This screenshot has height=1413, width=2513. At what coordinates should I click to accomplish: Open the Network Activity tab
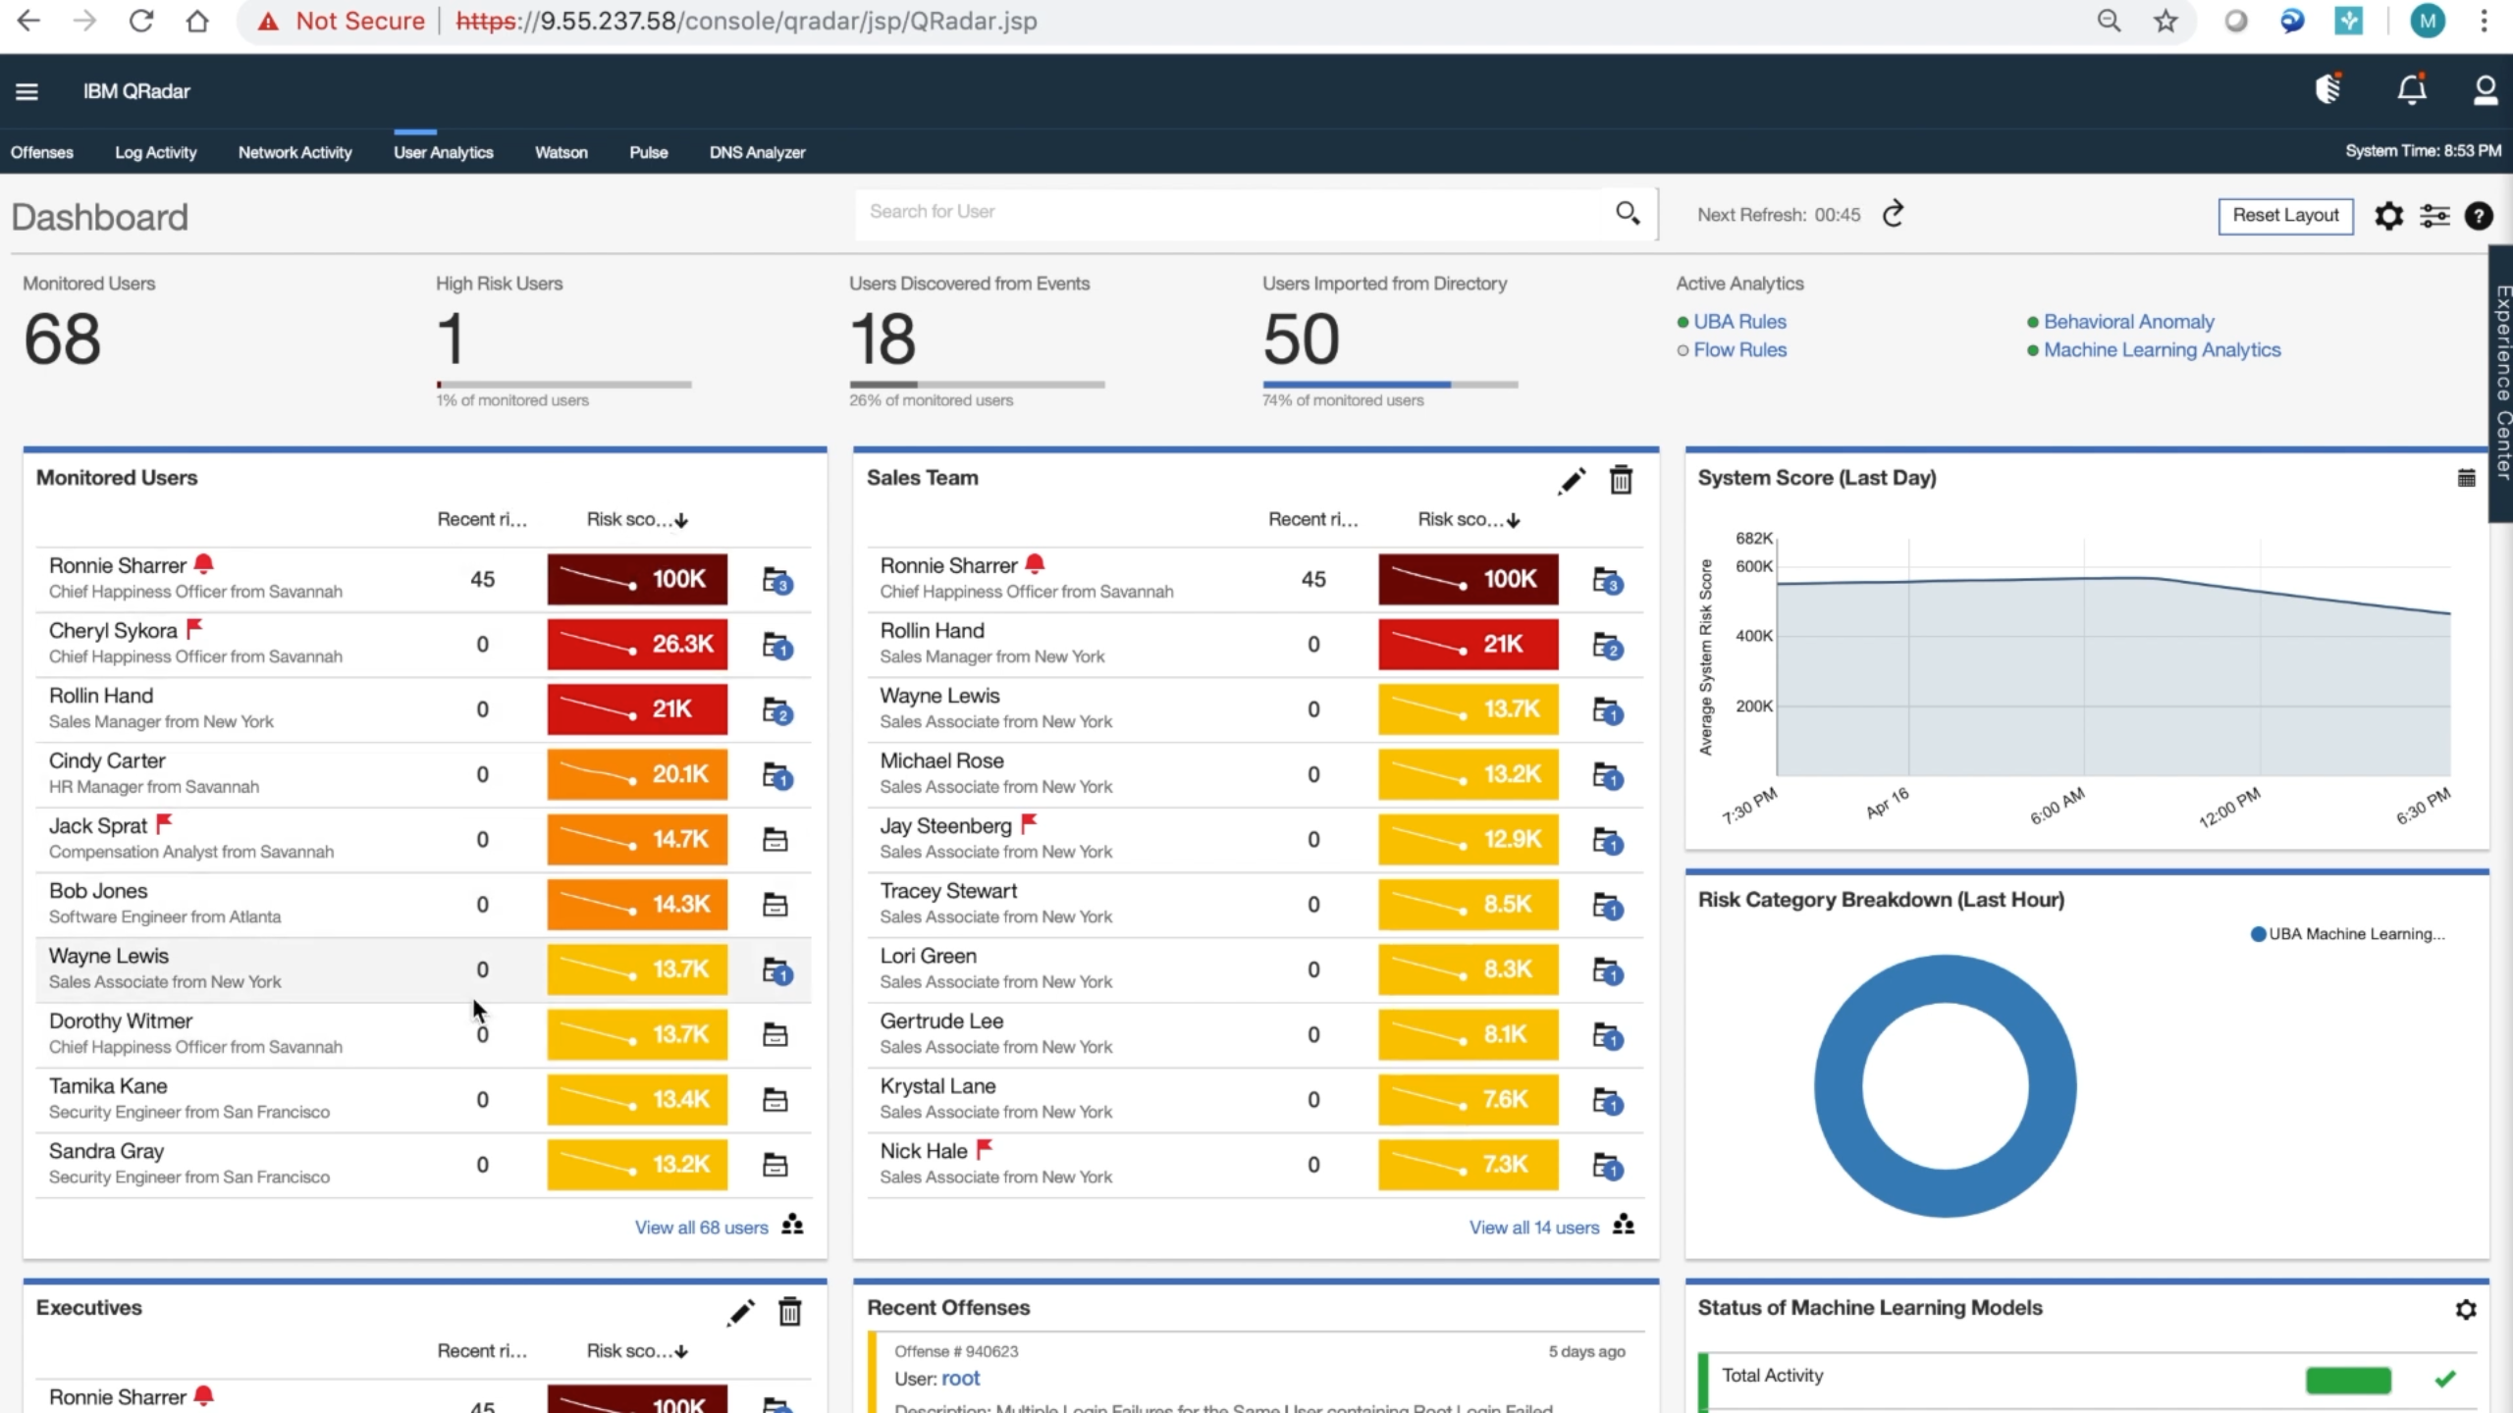click(294, 153)
